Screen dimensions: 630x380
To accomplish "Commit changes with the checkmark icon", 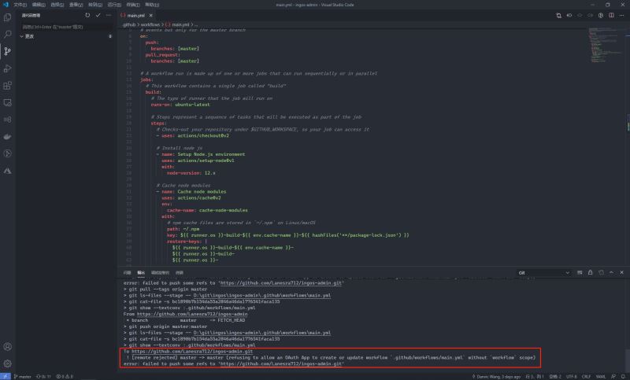I will tap(98, 15).
